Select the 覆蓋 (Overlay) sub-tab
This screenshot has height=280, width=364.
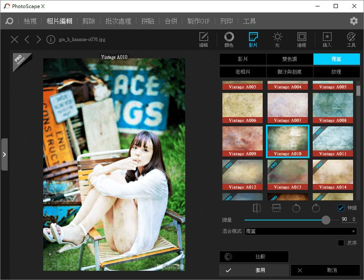(337, 59)
